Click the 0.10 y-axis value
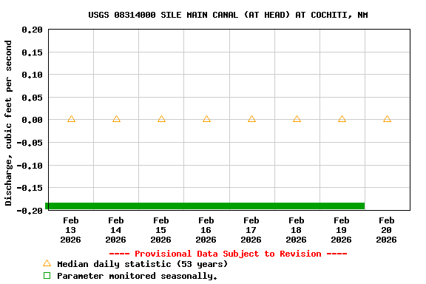 33,75
